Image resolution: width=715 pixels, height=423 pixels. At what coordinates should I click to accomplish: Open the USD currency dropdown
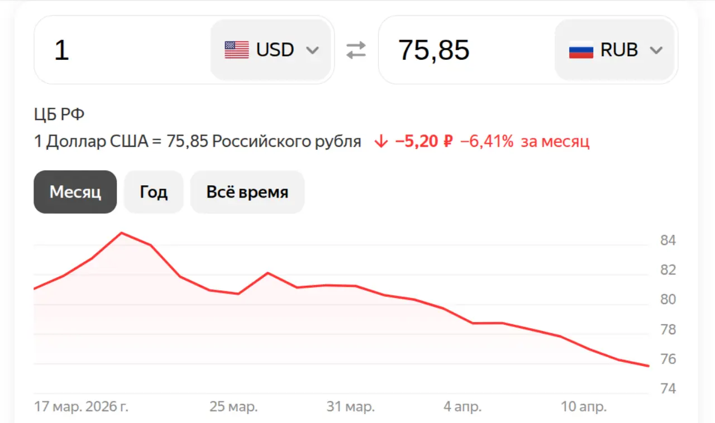click(x=271, y=50)
